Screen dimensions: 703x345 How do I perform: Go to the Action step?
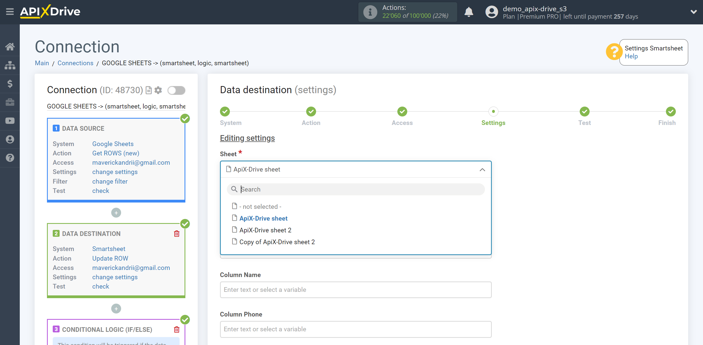(311, 112)
